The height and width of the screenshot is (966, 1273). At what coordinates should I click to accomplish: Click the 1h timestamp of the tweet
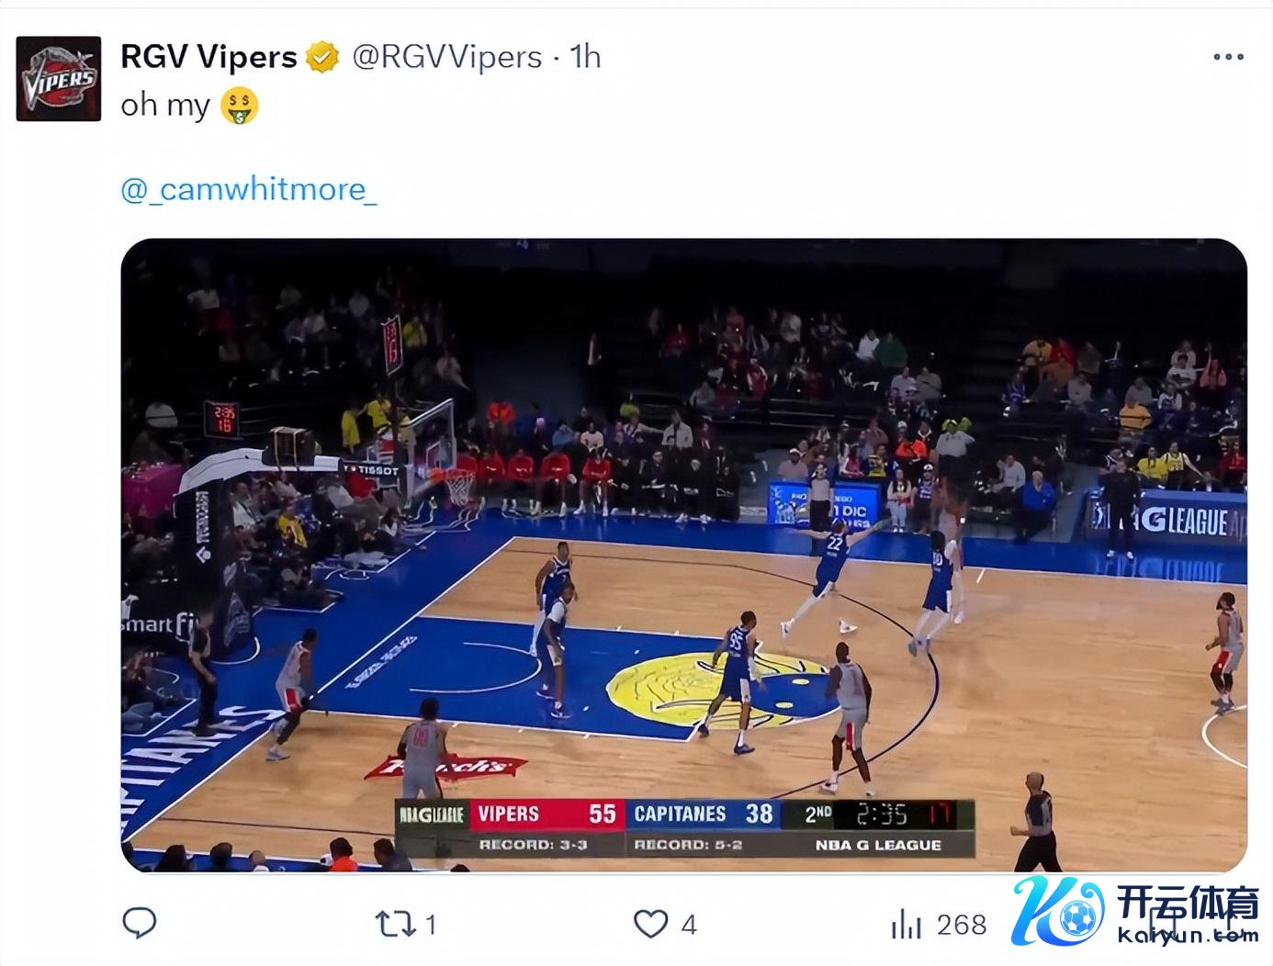pos(586,57)
